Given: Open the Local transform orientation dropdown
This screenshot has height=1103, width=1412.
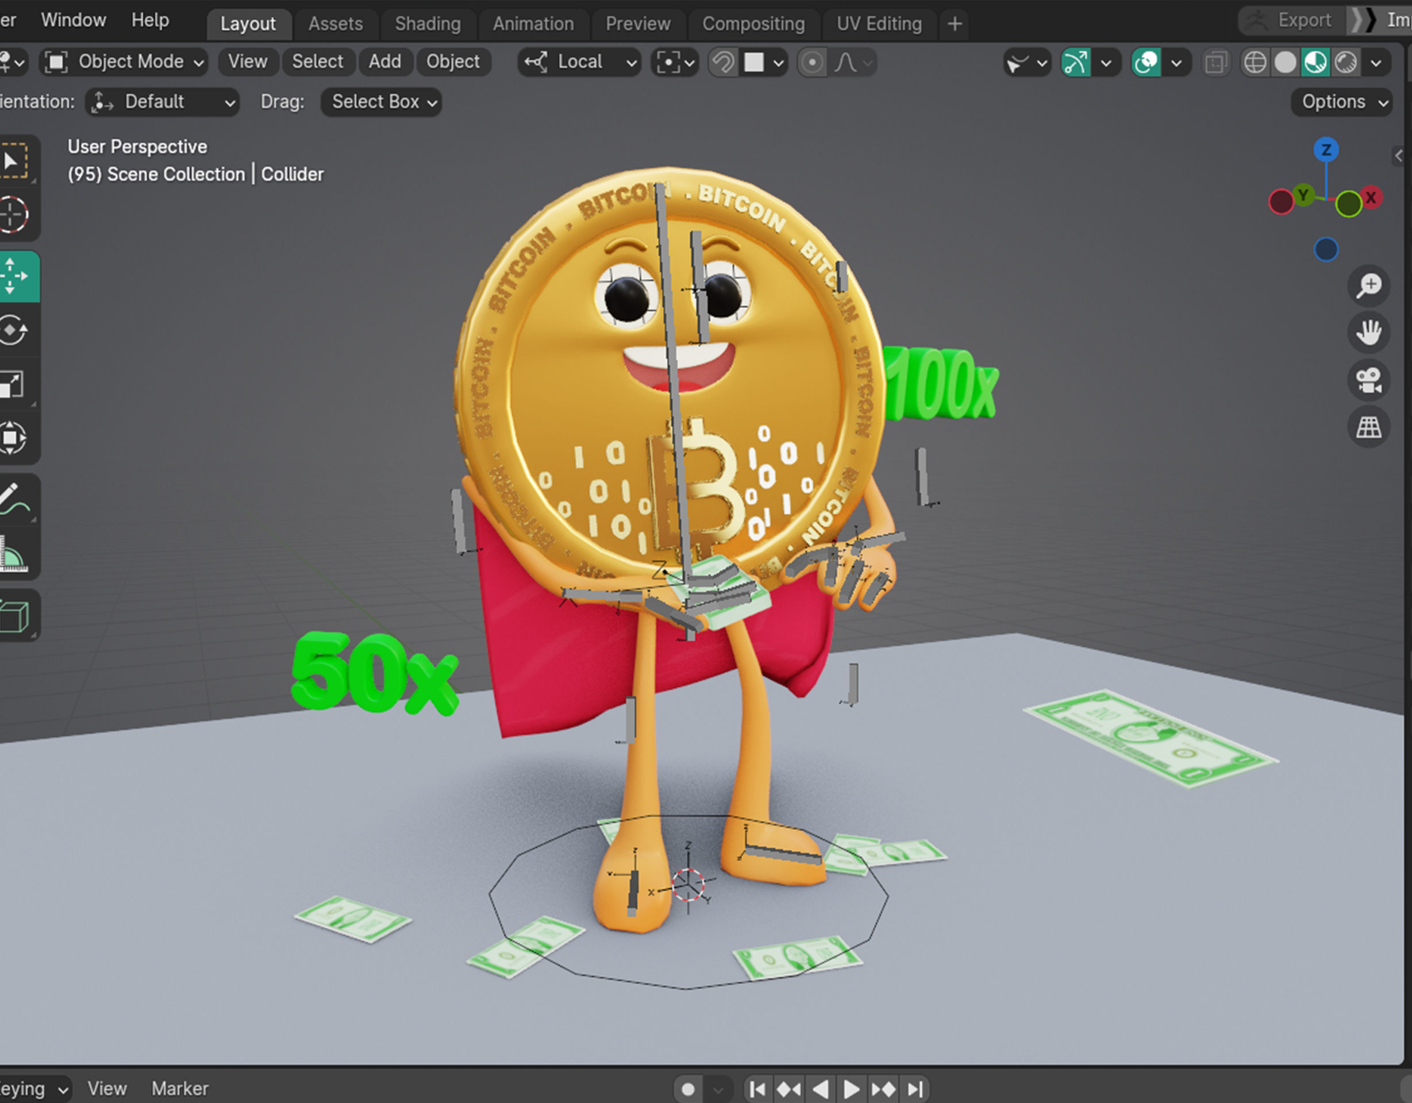Looking at the screenshot, I should tap(579, 62).
